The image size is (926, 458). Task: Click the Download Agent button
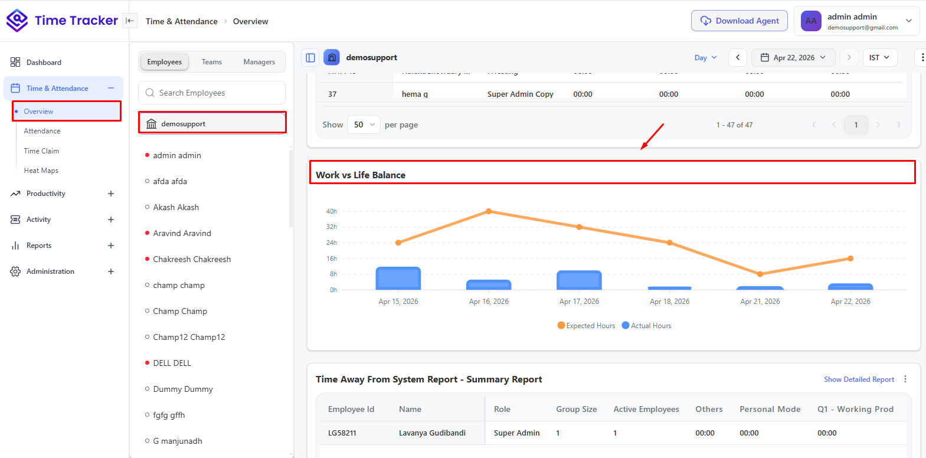740,21
